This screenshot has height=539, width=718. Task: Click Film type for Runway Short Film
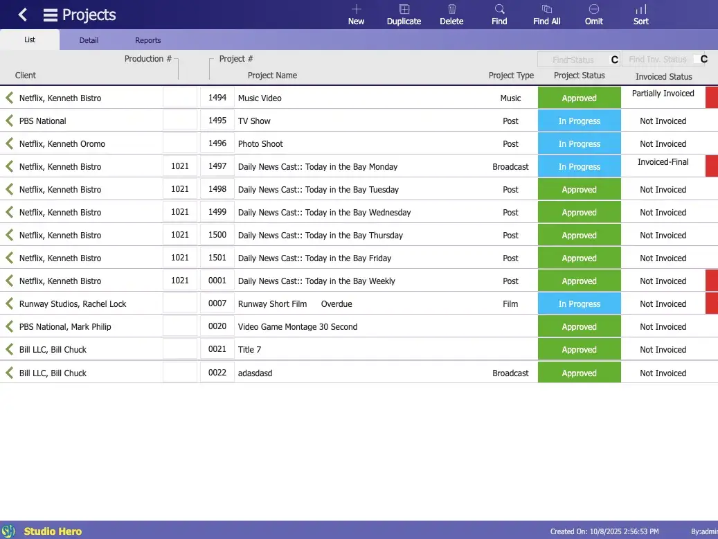coord(510,303)
